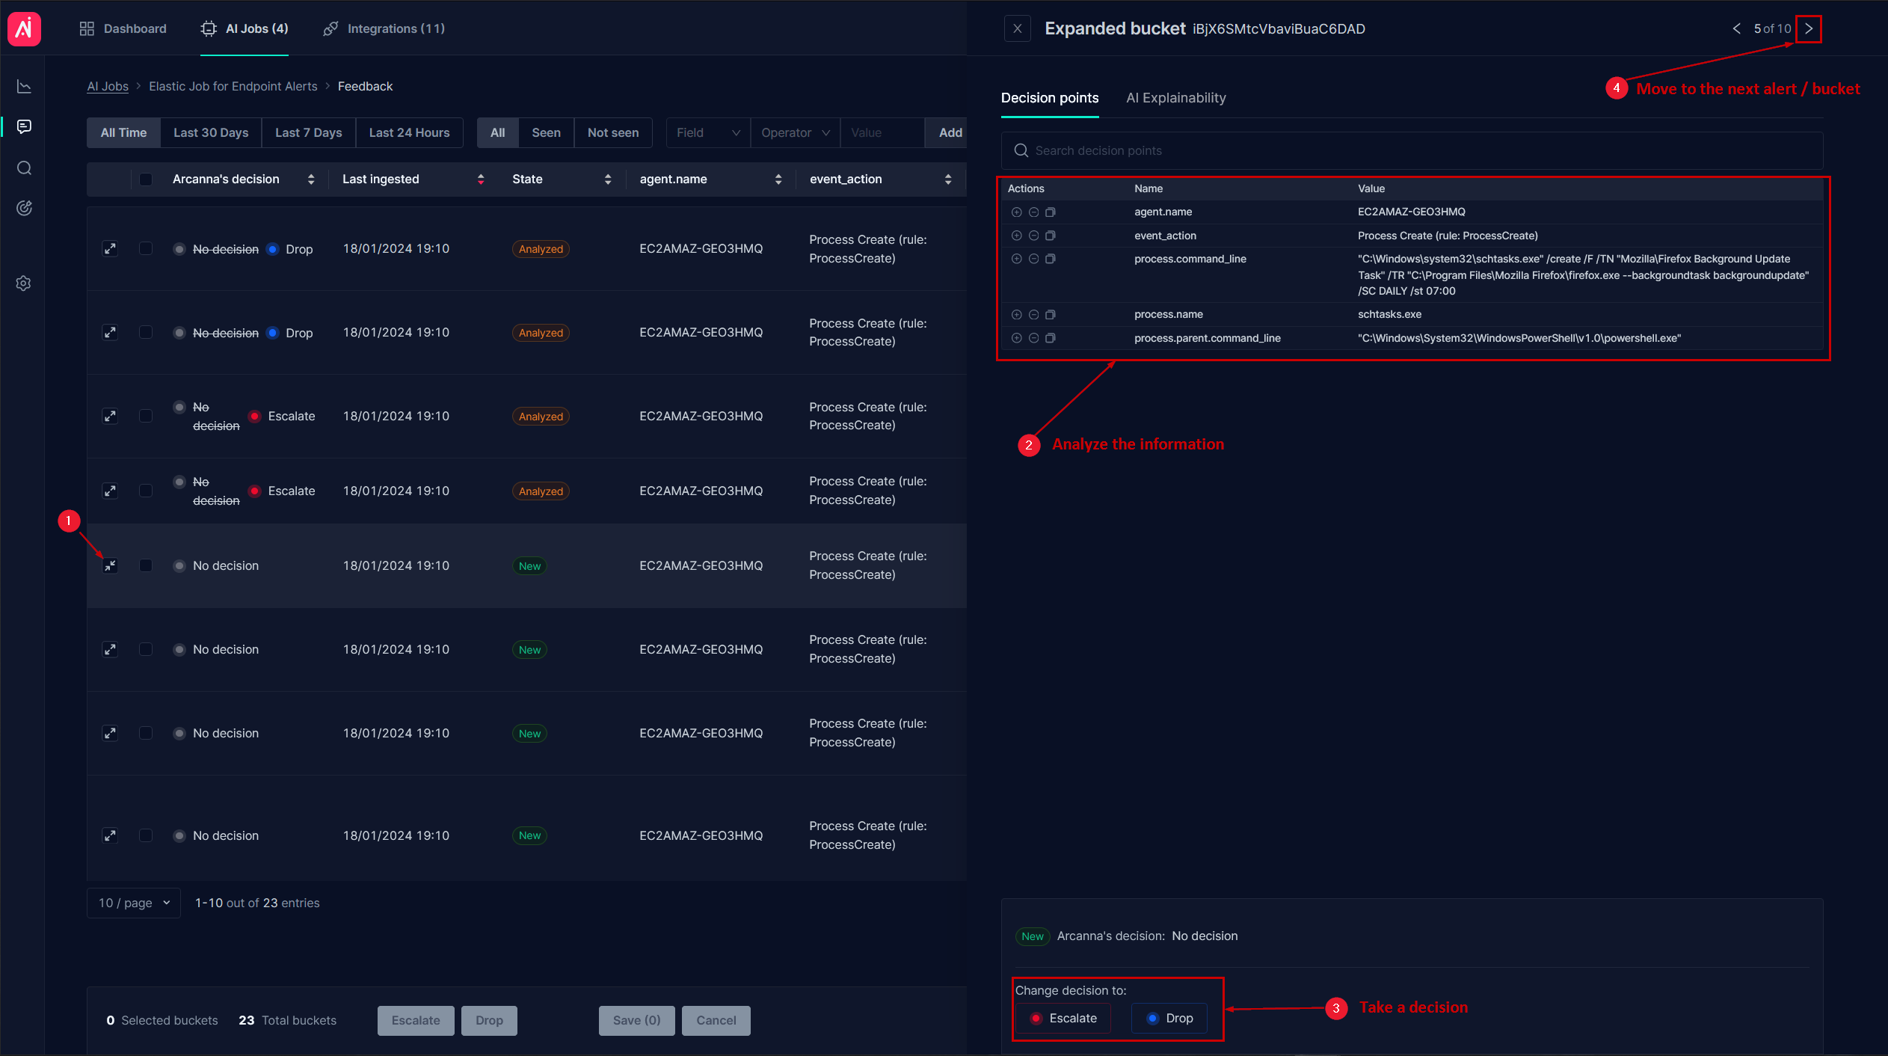Filter buckets by Not seen

[613, 132]
